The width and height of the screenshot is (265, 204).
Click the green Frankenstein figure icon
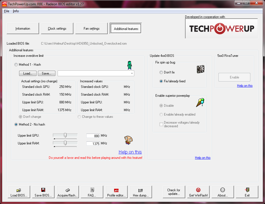tap(130, 65)
